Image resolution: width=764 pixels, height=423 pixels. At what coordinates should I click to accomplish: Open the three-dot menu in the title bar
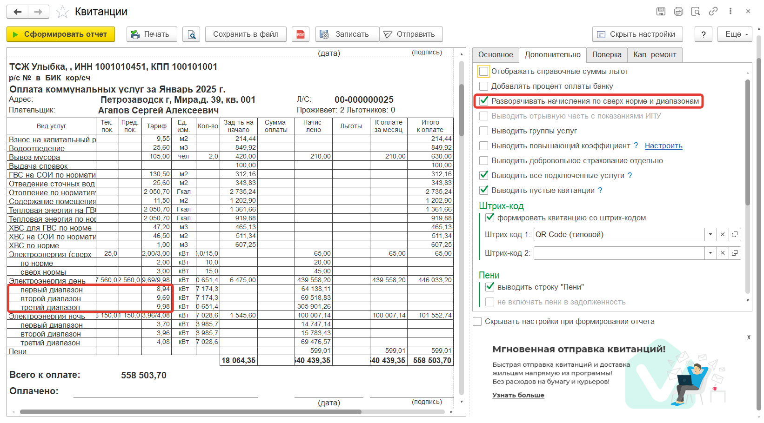pos(730,11)
